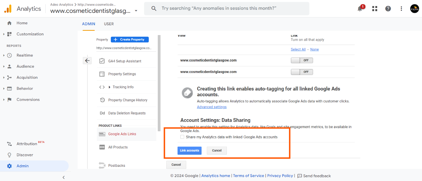Switch to the USER tab

(109, 24)
